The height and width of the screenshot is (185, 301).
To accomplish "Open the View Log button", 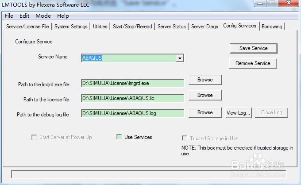I will pos(238,113).
